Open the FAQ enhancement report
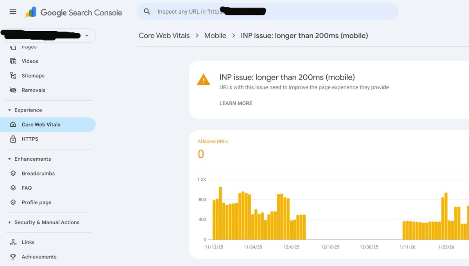This screenshot has height=266, width=469. (x=27, y=188)
